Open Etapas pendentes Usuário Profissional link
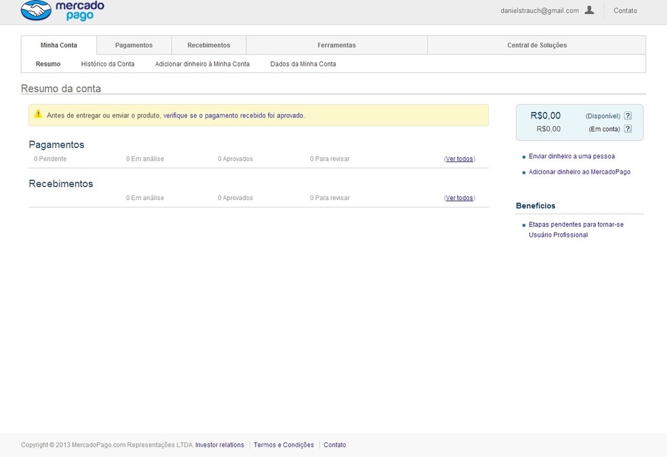The width and height of the screenshot is (667, 457). (576, 230)
